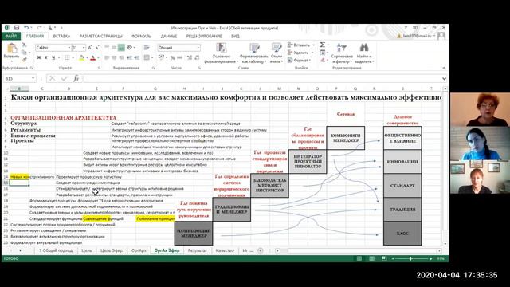The height and width of the screenshot is (287, 510).
Task: Undo the last action
Action: pyautogui.click(x=26, y=28)
